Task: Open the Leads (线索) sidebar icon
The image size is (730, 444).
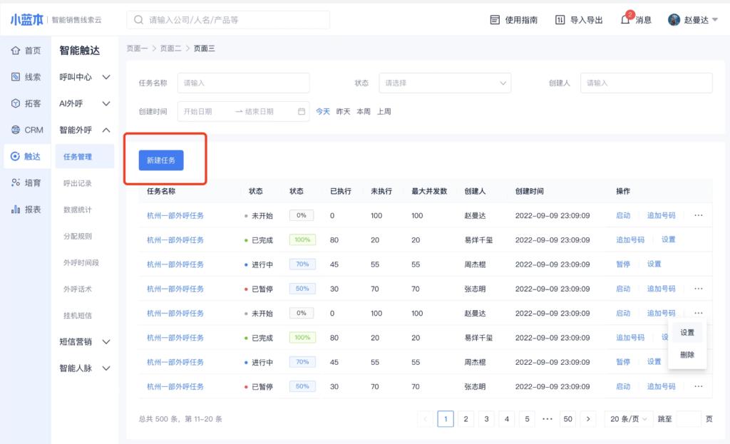Action: coord(16,77)
